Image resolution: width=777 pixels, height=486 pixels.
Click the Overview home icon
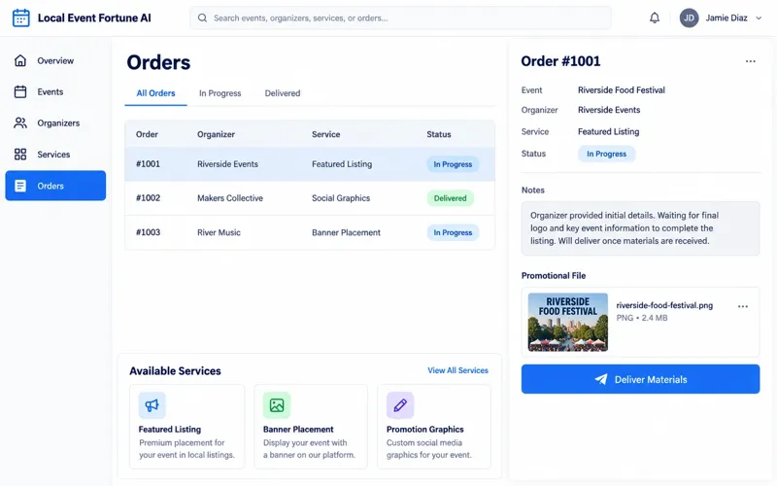(20, 60)
